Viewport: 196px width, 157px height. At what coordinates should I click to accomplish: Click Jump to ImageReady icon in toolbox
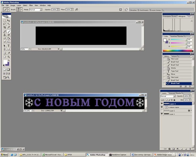click(7, 78)
